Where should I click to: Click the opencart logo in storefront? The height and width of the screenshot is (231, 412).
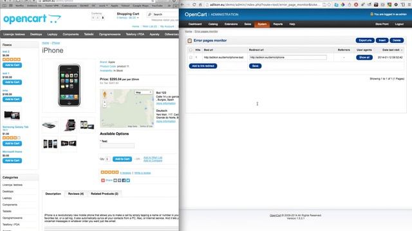click(x=32, y=19)
